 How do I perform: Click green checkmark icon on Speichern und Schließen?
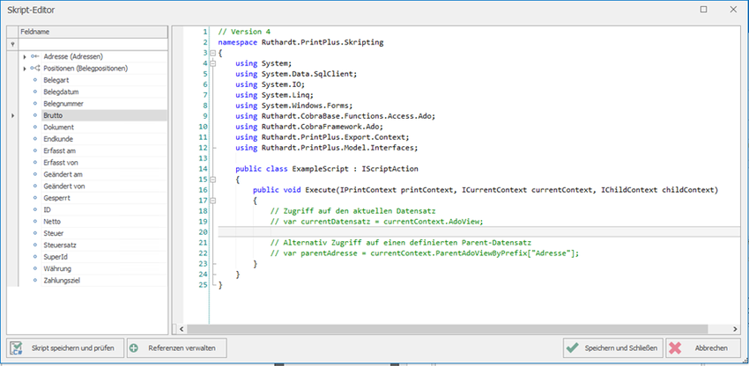click(572, 348)
